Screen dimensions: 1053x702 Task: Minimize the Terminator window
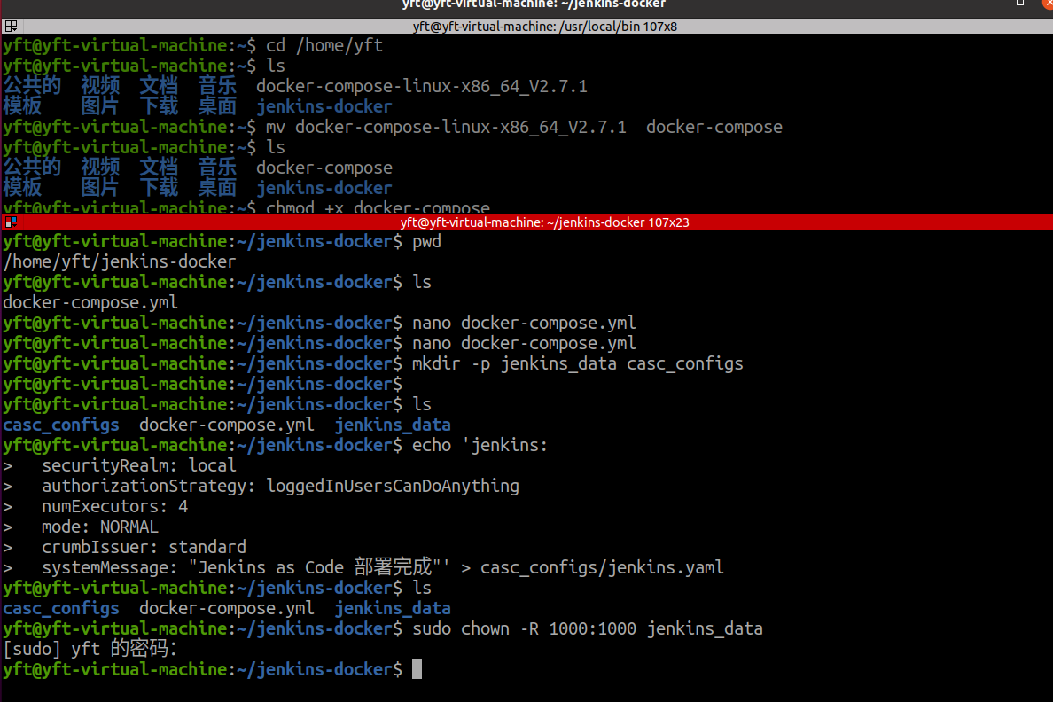pyautogui.click(x=990, y=4)
